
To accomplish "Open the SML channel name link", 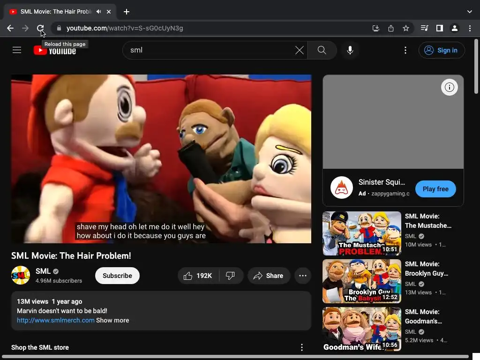I will (43, 271).
